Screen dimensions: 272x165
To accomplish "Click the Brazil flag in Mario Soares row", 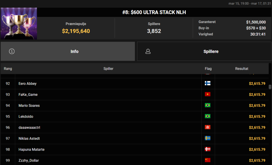I will [207, 105].
